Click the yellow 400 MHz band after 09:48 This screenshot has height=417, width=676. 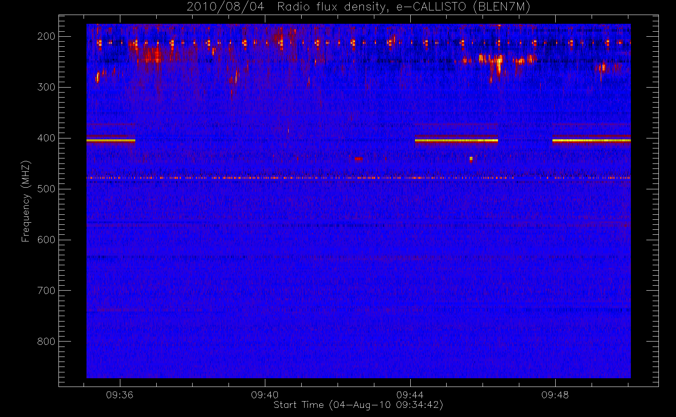point(591,141)
